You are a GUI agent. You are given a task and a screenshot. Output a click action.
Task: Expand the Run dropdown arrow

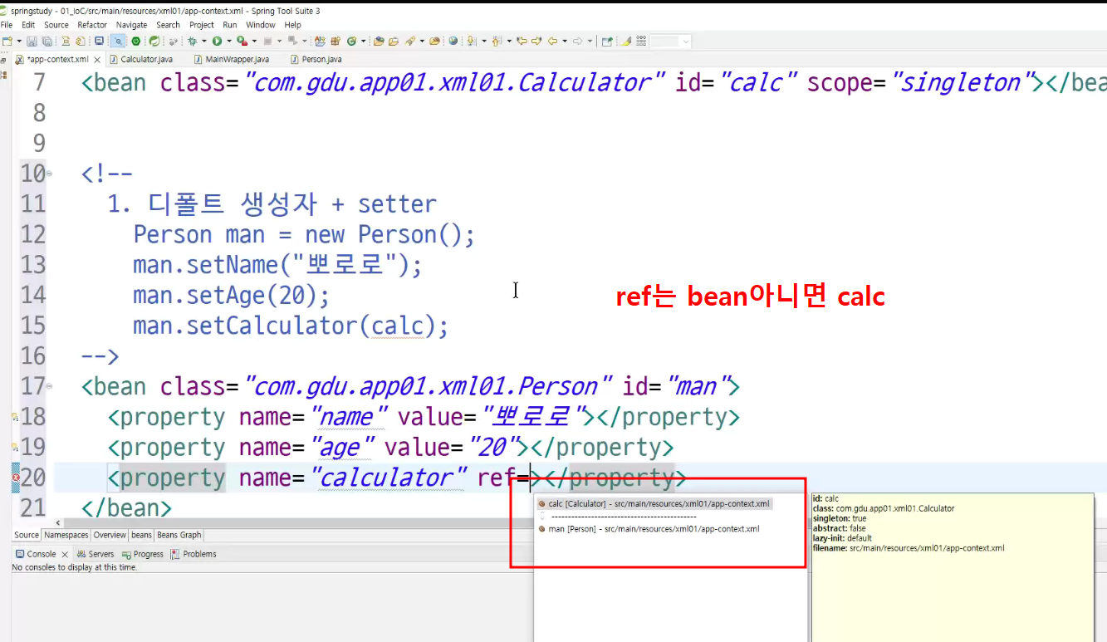(x=229, y=41)
